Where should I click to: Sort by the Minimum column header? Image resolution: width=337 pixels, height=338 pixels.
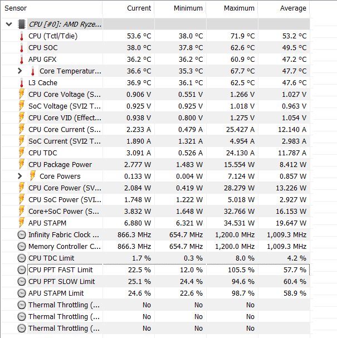point(180,8)
